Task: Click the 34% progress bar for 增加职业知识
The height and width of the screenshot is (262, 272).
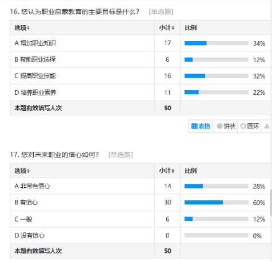Action: point(217,43)
